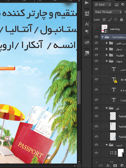Screen dimensions: 126x168
Task: Open the Pass Through blend mode dropdown
Action: (108, 12)
